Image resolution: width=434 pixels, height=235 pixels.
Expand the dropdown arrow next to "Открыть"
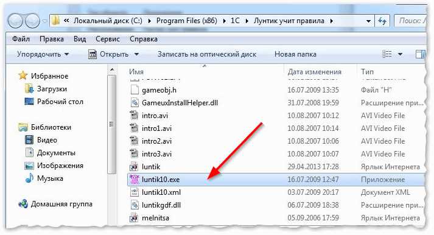click(x=136, y=54)
